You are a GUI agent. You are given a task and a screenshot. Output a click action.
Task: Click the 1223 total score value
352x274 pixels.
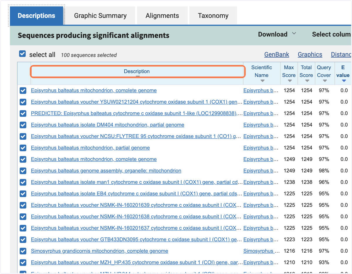(x=307, y=239)
